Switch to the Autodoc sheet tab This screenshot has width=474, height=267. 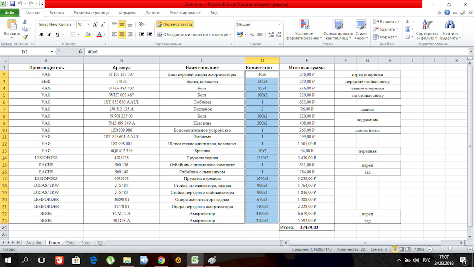click(34, 243)
